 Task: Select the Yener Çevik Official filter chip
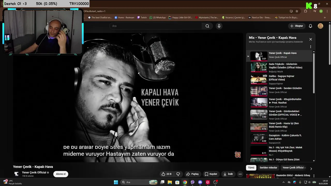click(x=294, y=168)
